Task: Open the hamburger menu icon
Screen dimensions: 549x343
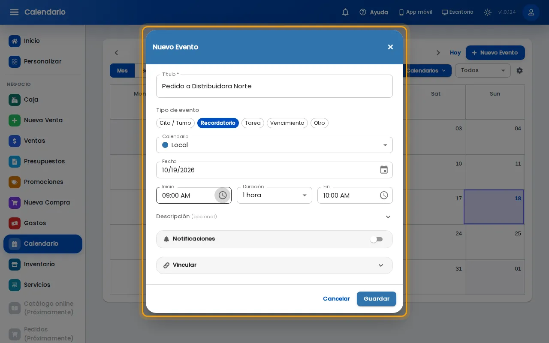Action: 14,12
